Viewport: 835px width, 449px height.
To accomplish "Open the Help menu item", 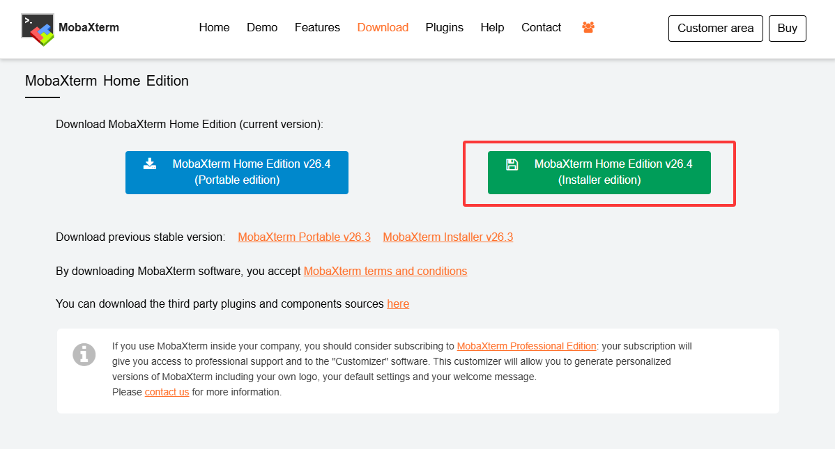I will [x=492, y=28].
